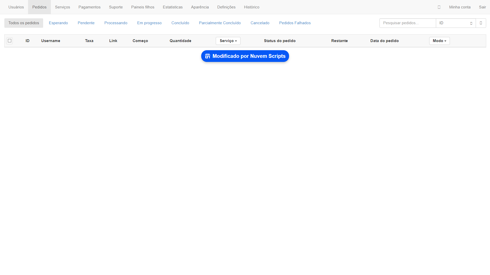Select the Esperando orders filter
The width and height of the screenshot is (490, 275).
coord(58,23)
